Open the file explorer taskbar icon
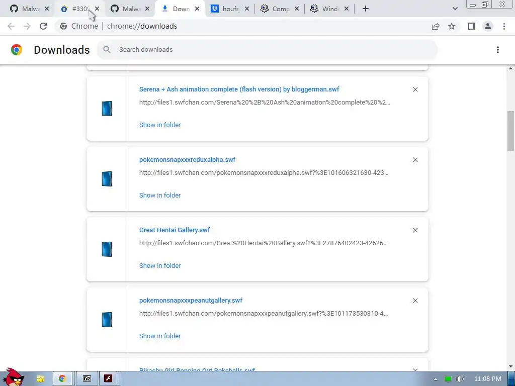The width and height of the screenshot is (515, 386). [40, 379]
